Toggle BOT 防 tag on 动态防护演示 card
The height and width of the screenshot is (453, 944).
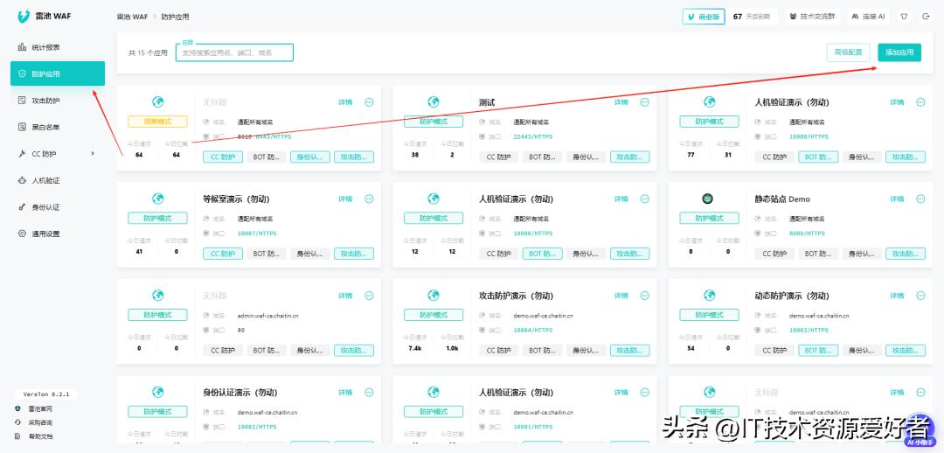click(x=819, y=351)
